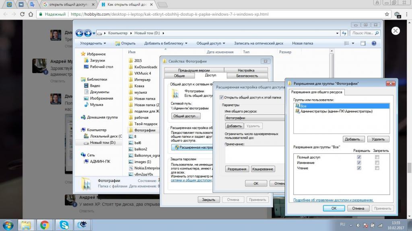The height and width of the screenshot is (231, 412).
Task: Toggle Разрешить for Полный доступ
Action: 359,157
